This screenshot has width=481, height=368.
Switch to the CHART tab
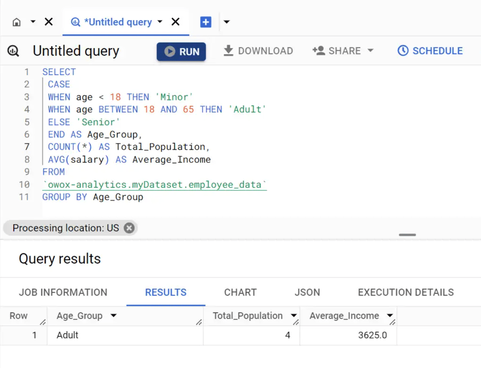click(x=240, y=292)
